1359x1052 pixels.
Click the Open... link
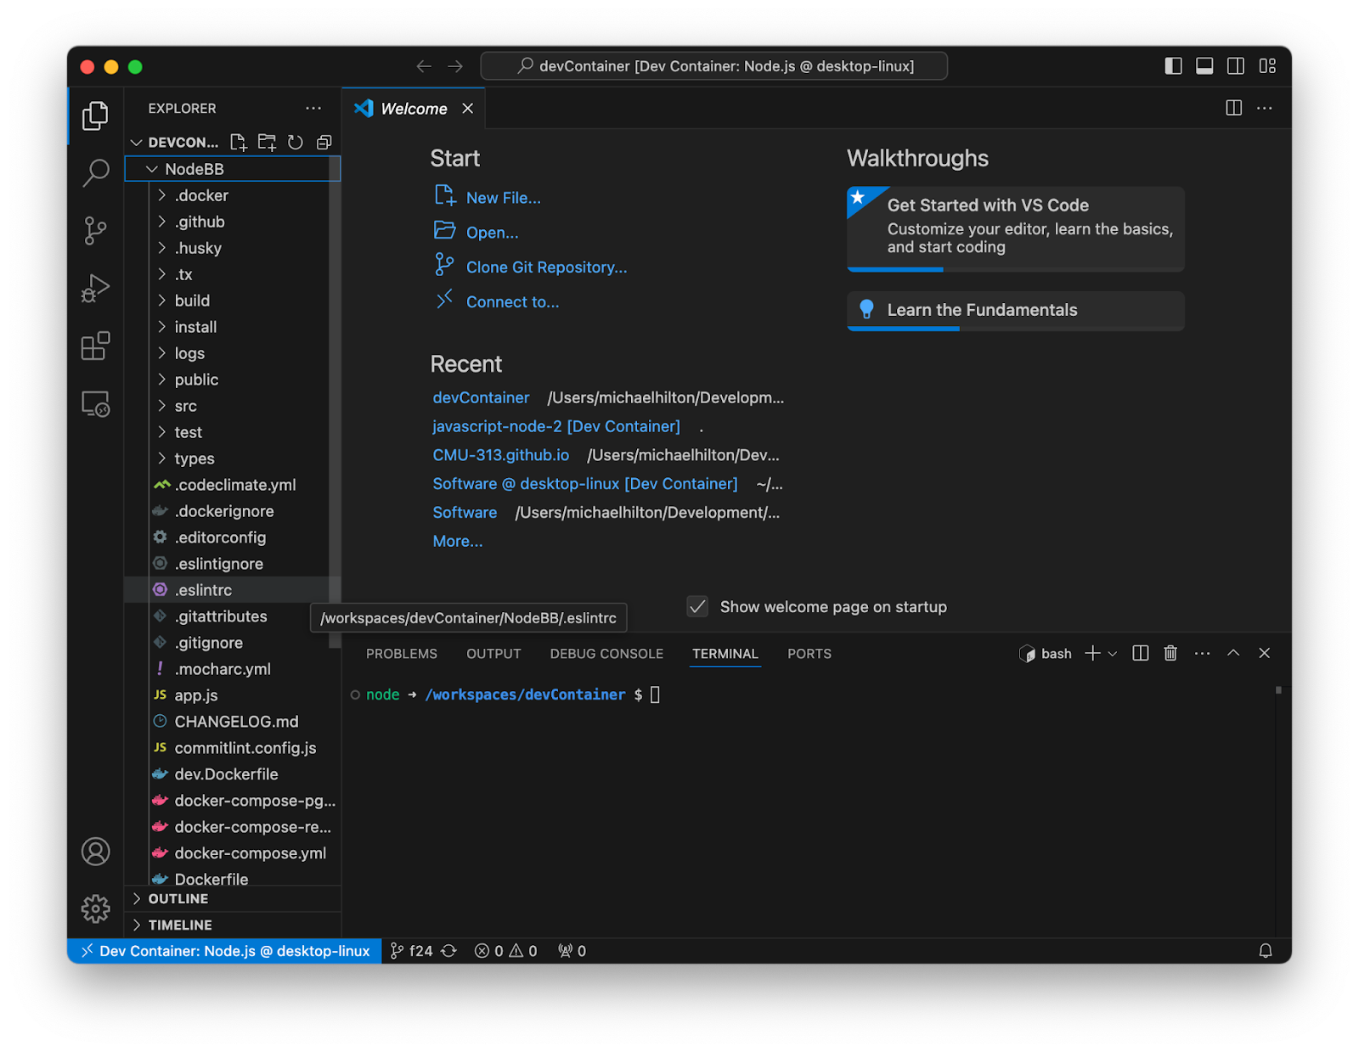coord(492,233)
